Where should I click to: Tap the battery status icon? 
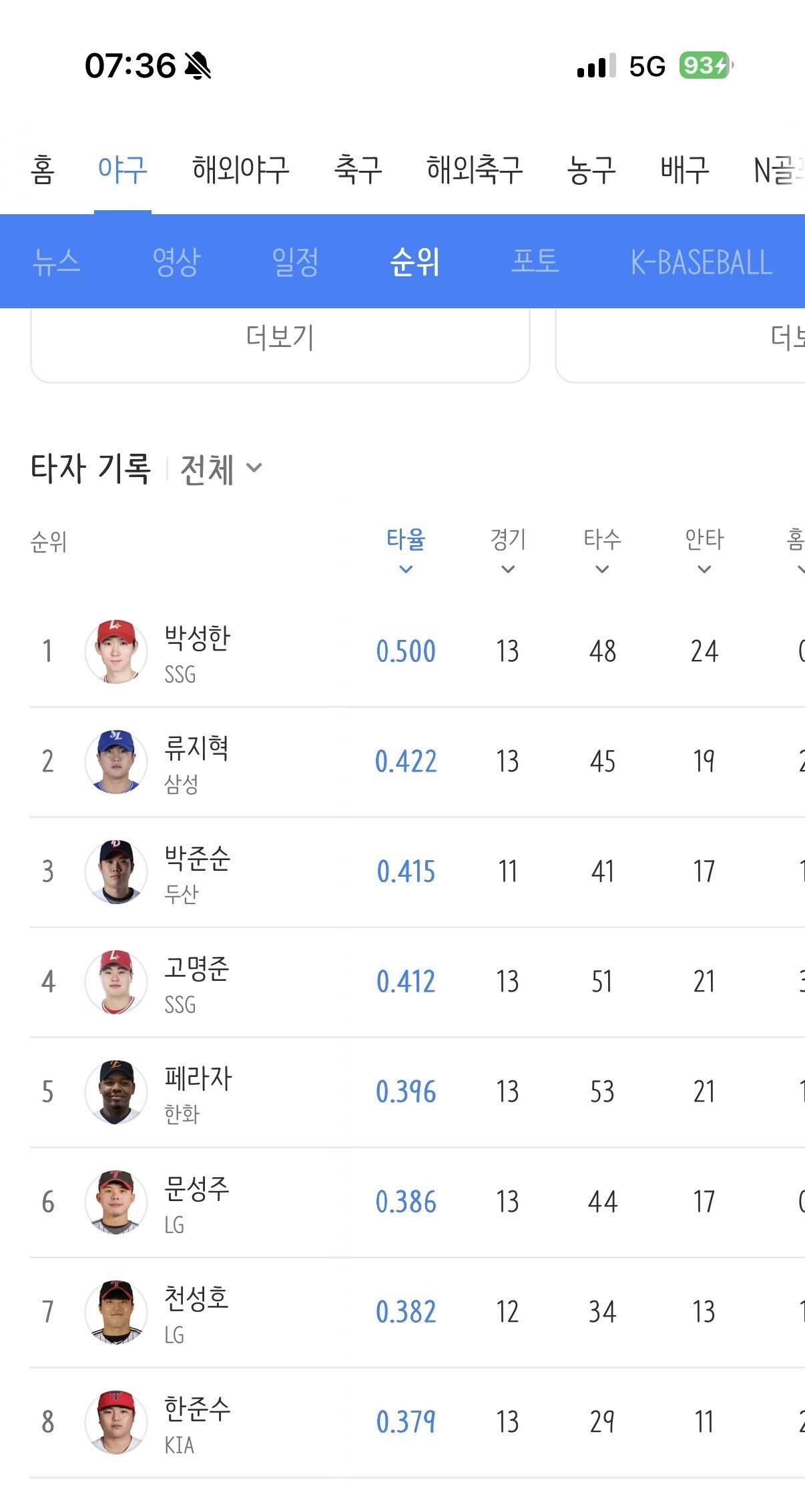706,65
